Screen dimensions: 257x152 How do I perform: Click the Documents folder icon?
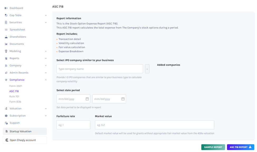coord(6,44)
